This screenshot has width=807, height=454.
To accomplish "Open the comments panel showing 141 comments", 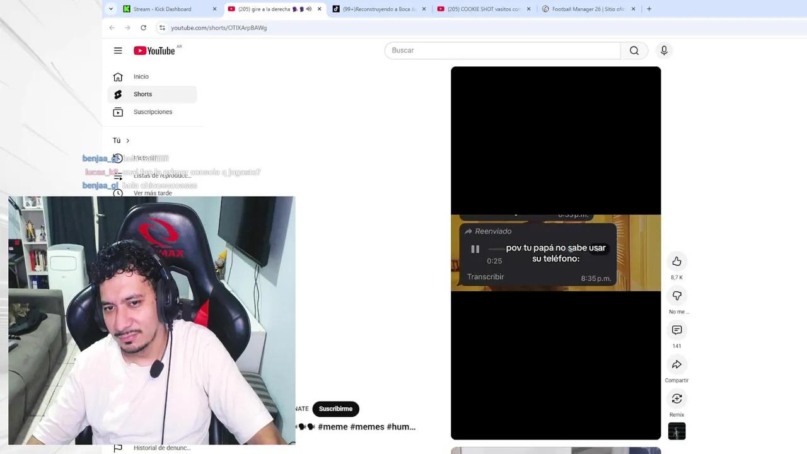I will [676, 330].
